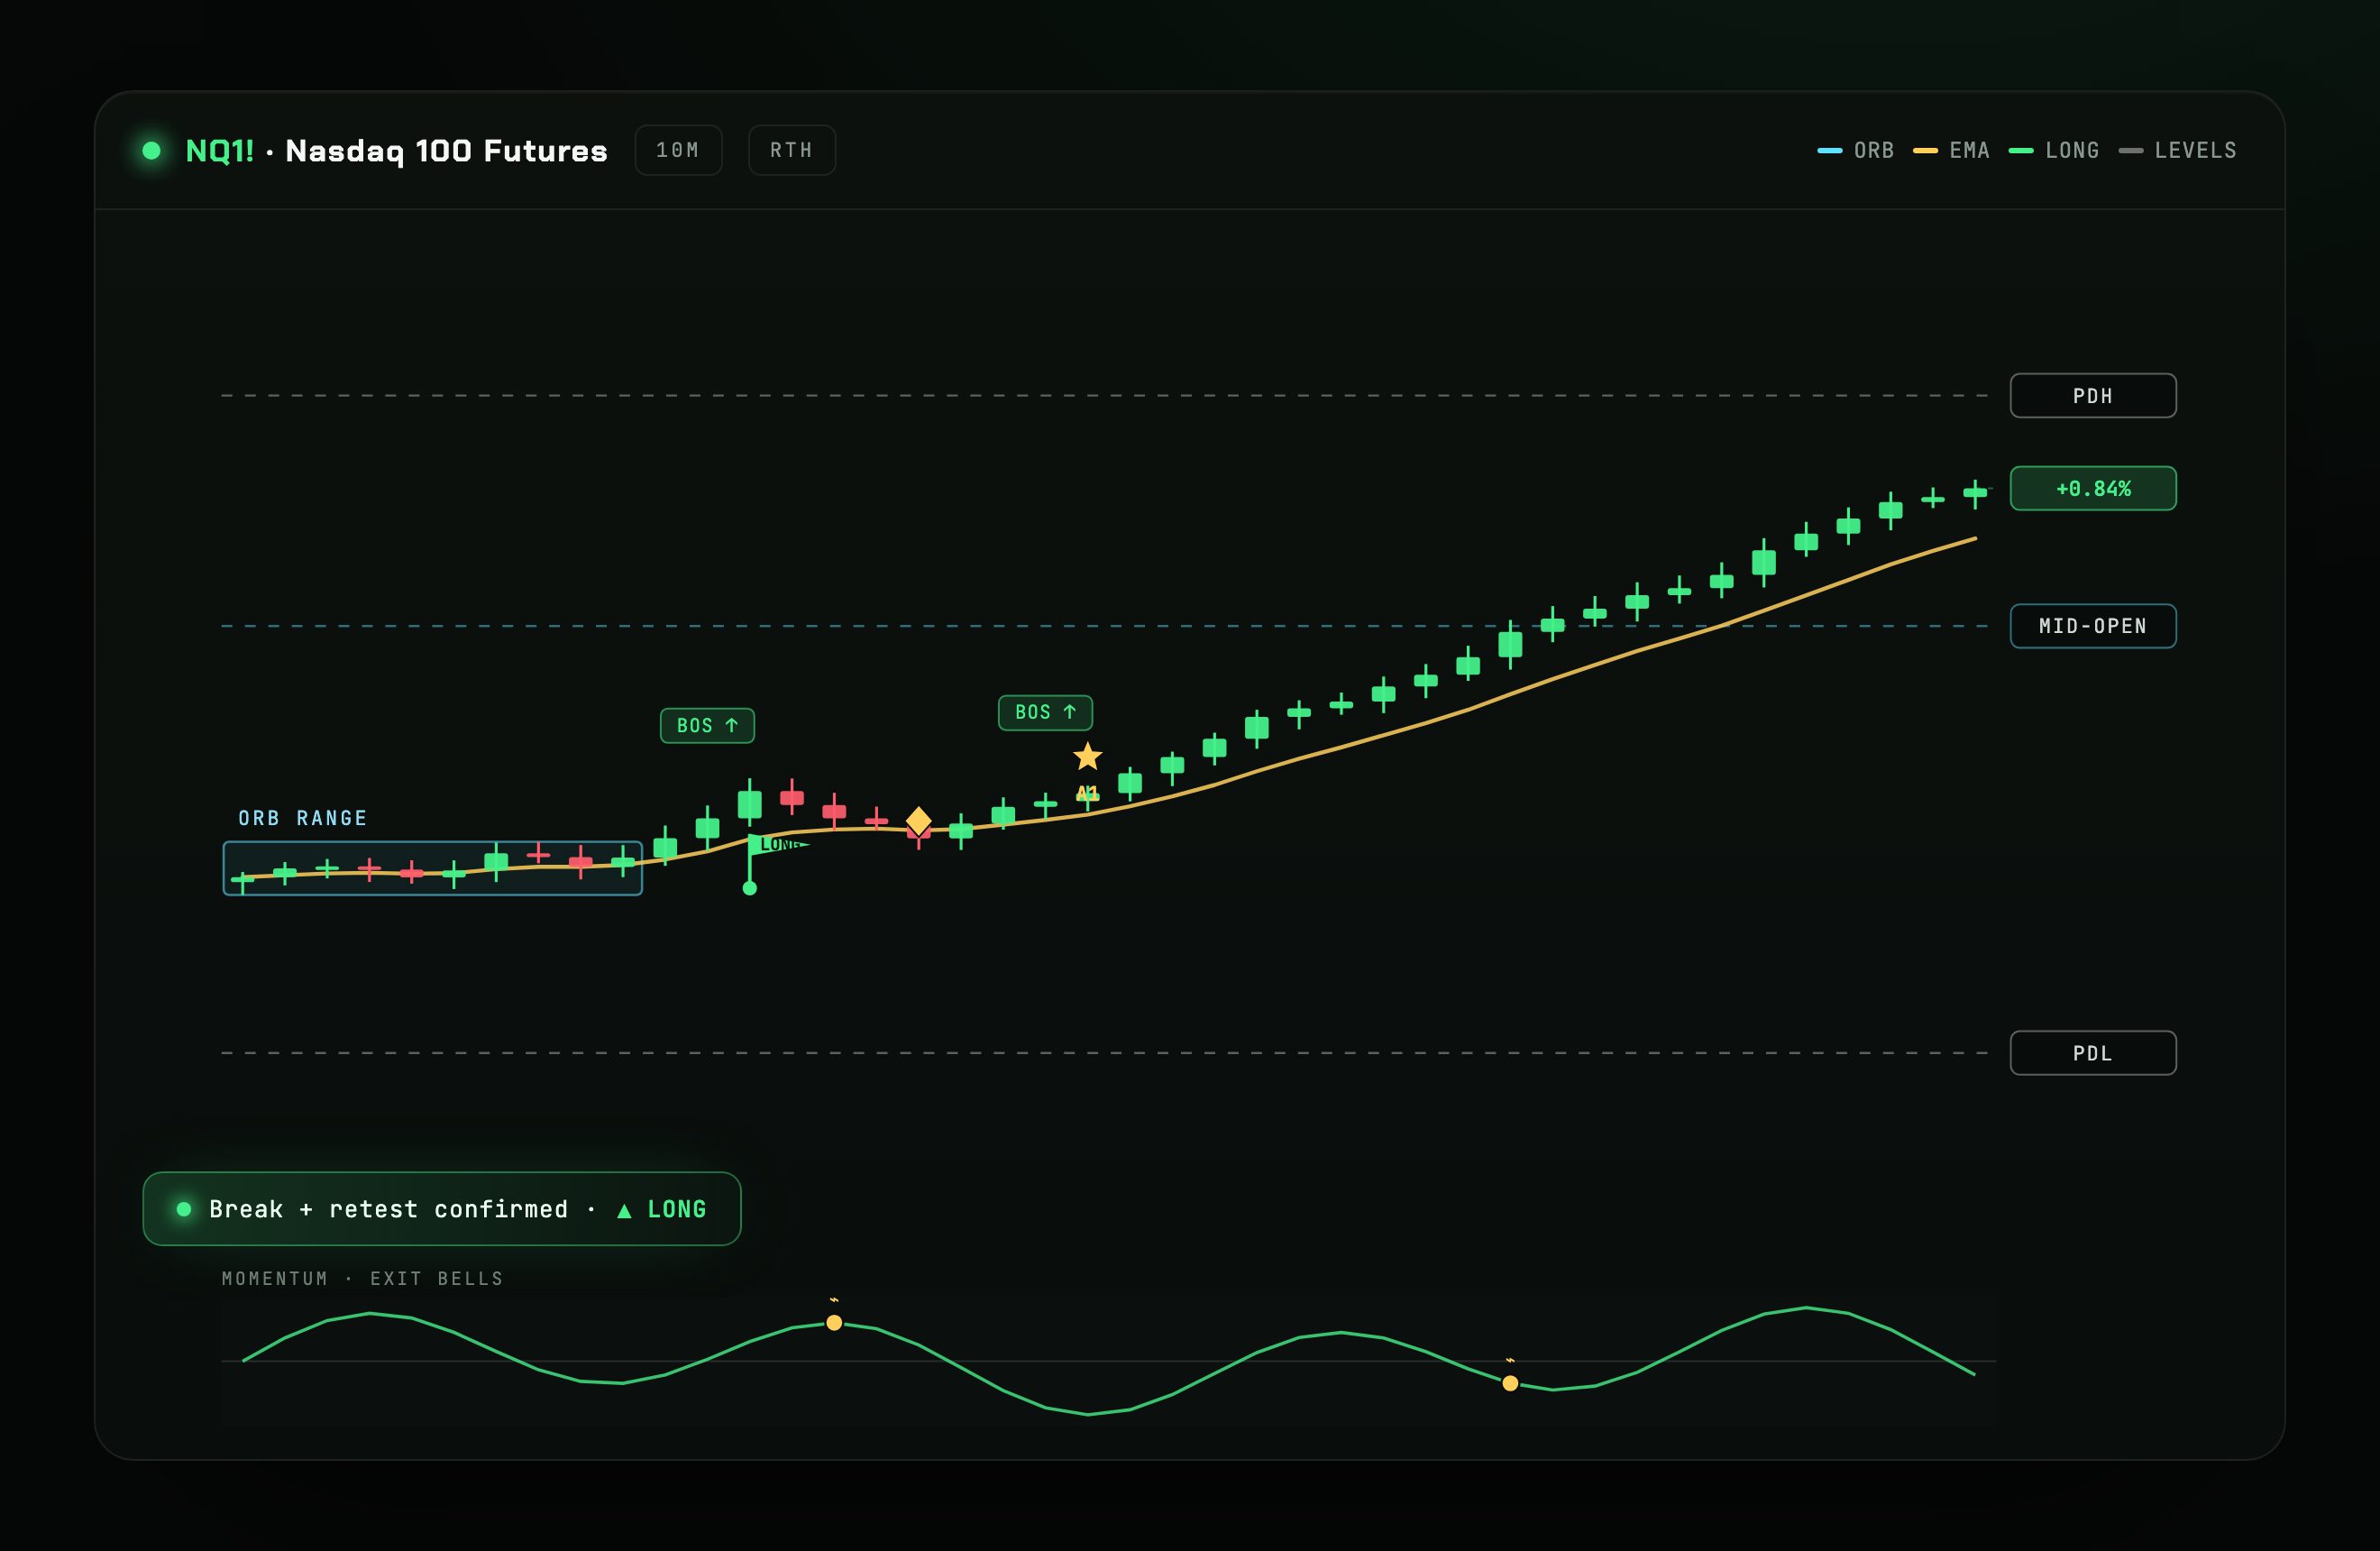Select the 10M timeframe chip
This screenshot has height=1551, width=2380.
[x=678, y=150]
